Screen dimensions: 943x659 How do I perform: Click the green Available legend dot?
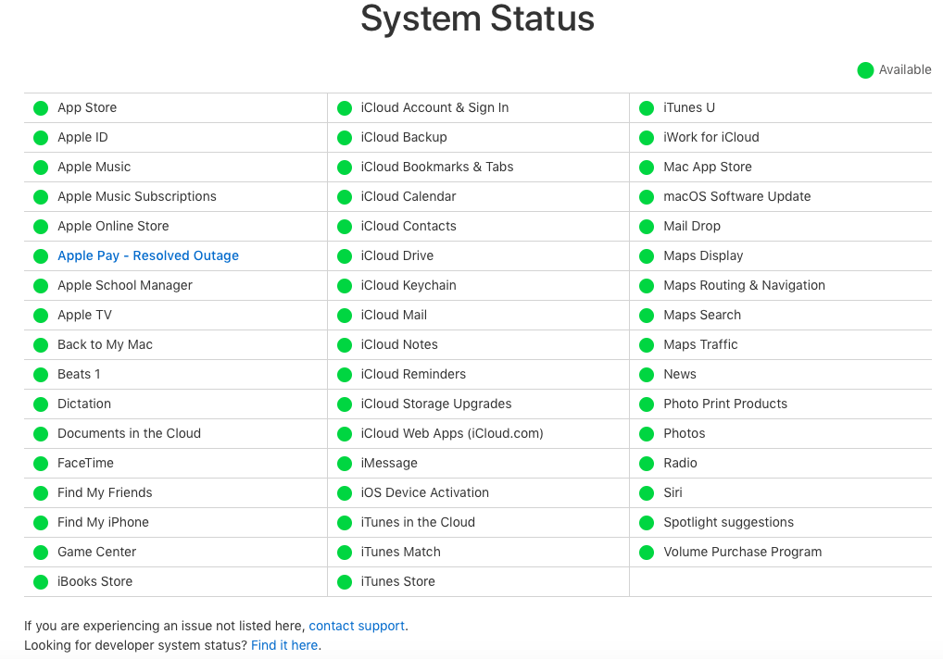865,70
